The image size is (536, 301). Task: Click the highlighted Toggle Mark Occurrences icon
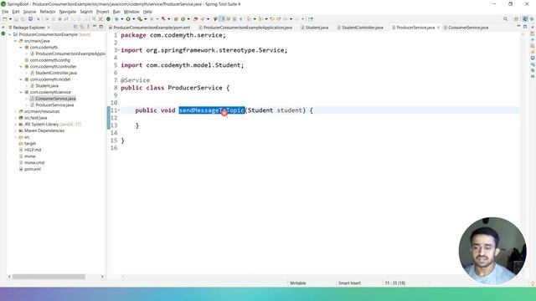222,19
